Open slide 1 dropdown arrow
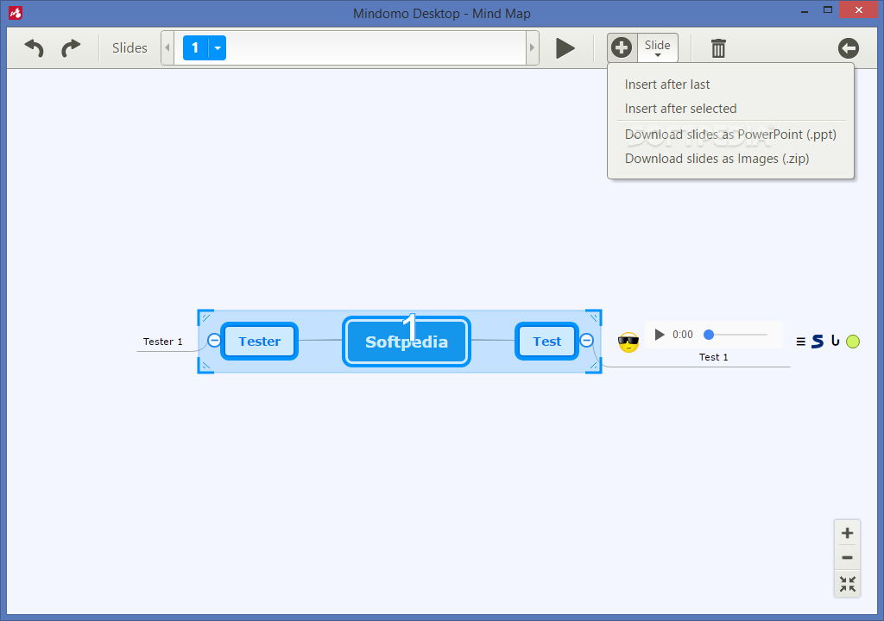Viewport: 884px width, 621px height. pyautogui.click(x=218, y=48)
